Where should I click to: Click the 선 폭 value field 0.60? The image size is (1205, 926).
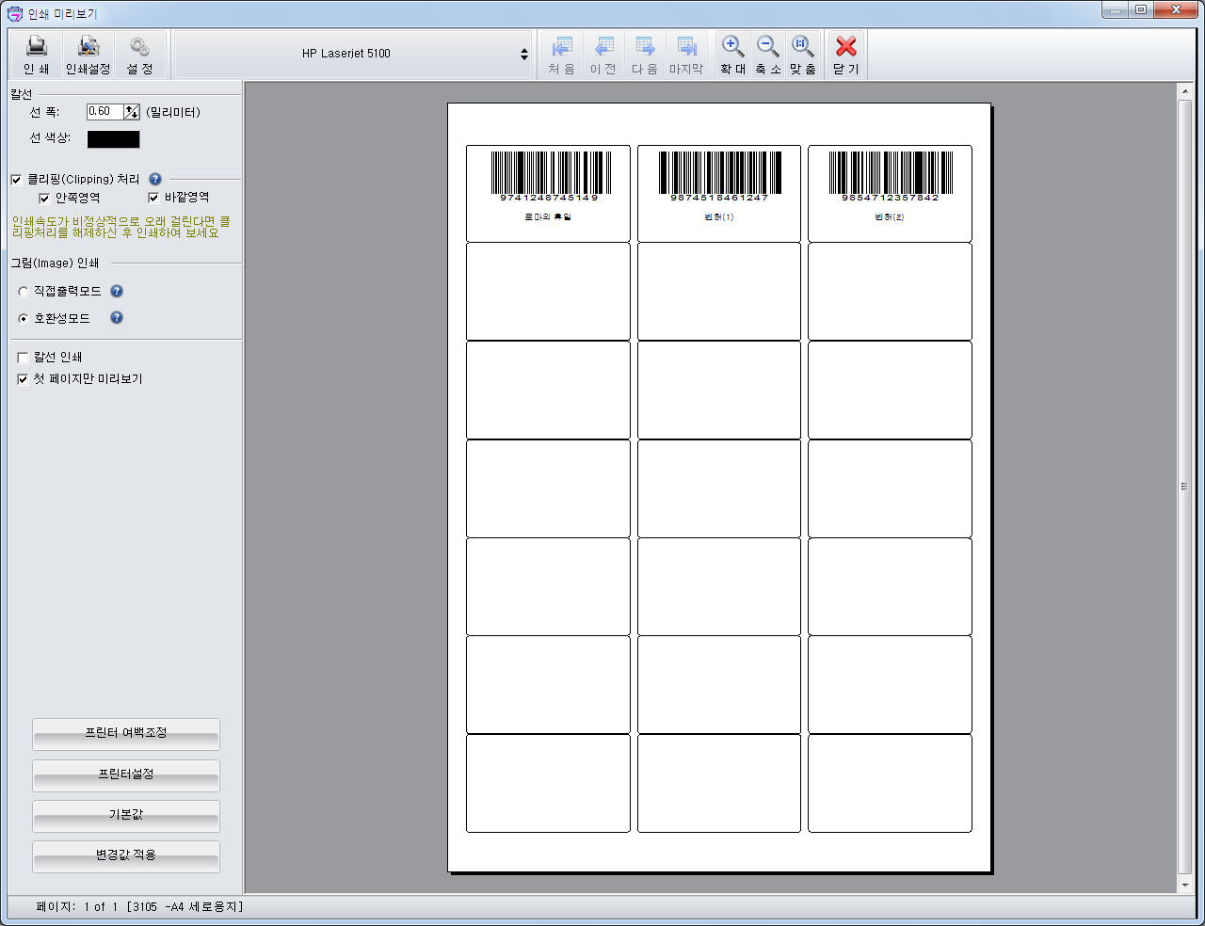pyautogui.click(x=104, y=111)
